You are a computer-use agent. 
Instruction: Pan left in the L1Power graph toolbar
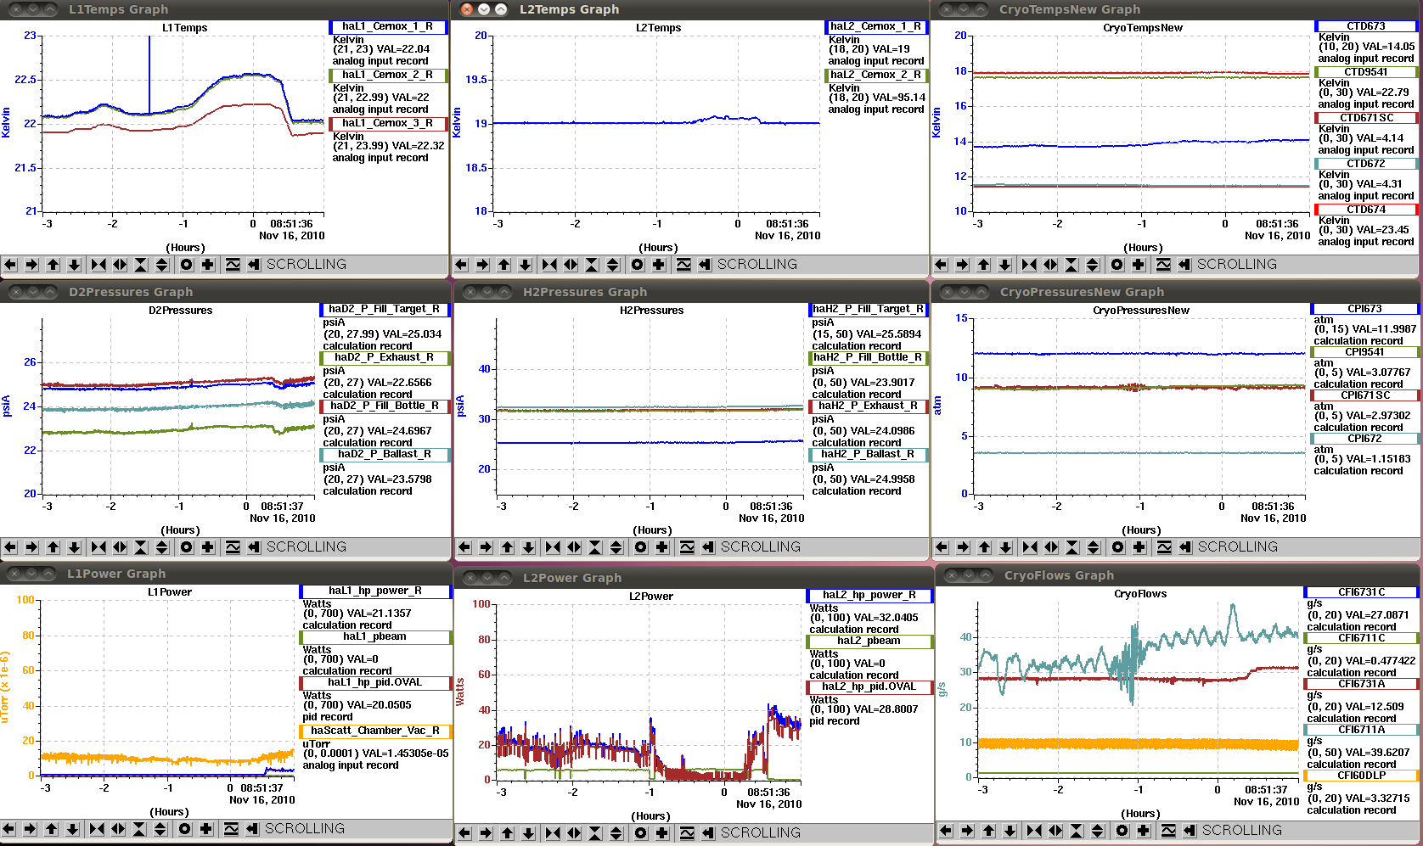[9, 829]
